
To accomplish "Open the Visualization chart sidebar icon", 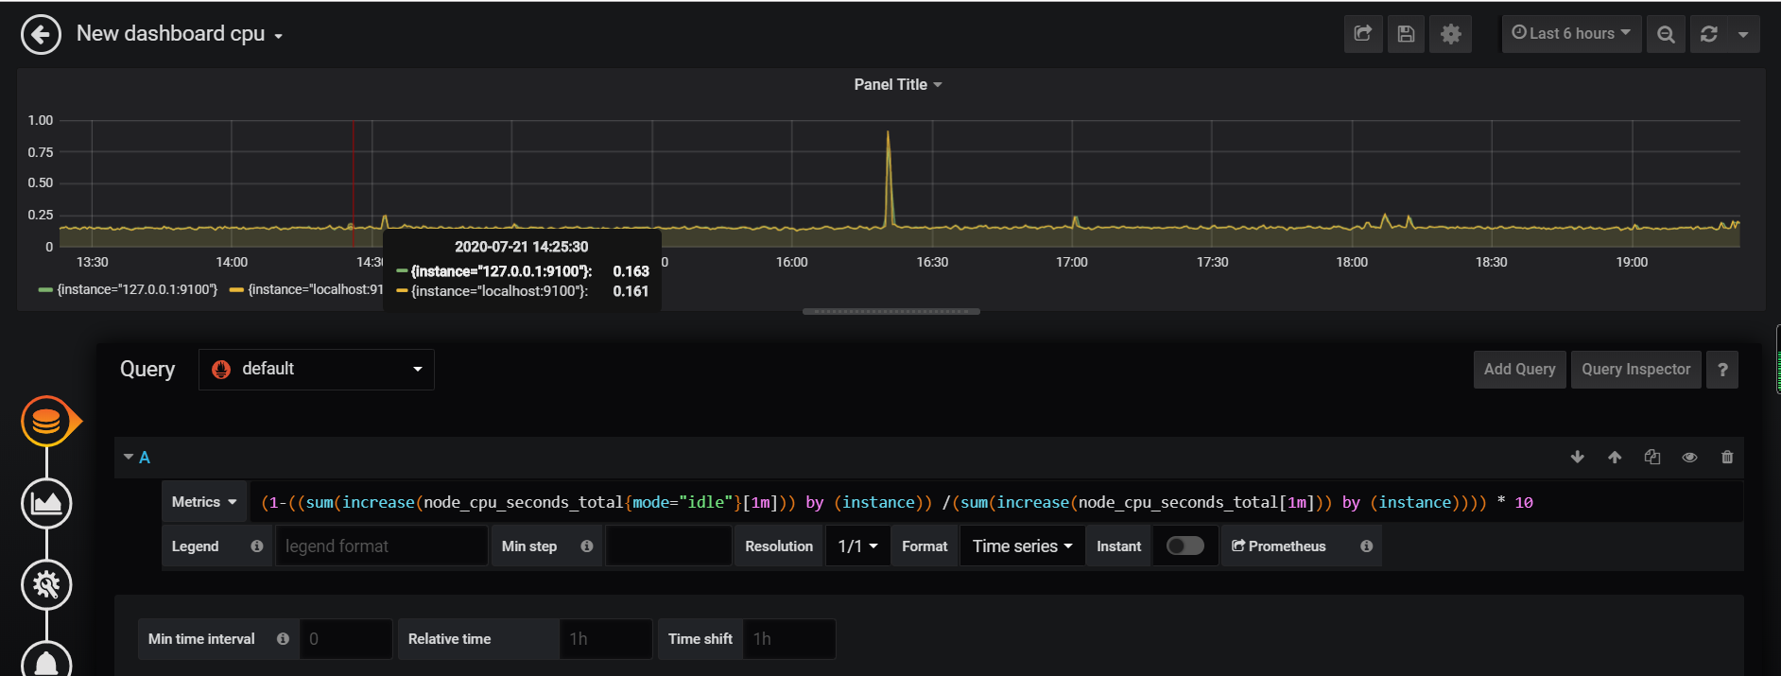I will pos(46,503).
